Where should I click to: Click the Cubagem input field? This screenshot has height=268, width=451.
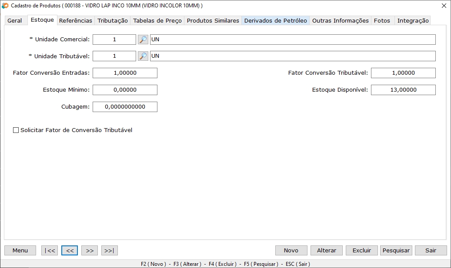click(x=125, y=107)
